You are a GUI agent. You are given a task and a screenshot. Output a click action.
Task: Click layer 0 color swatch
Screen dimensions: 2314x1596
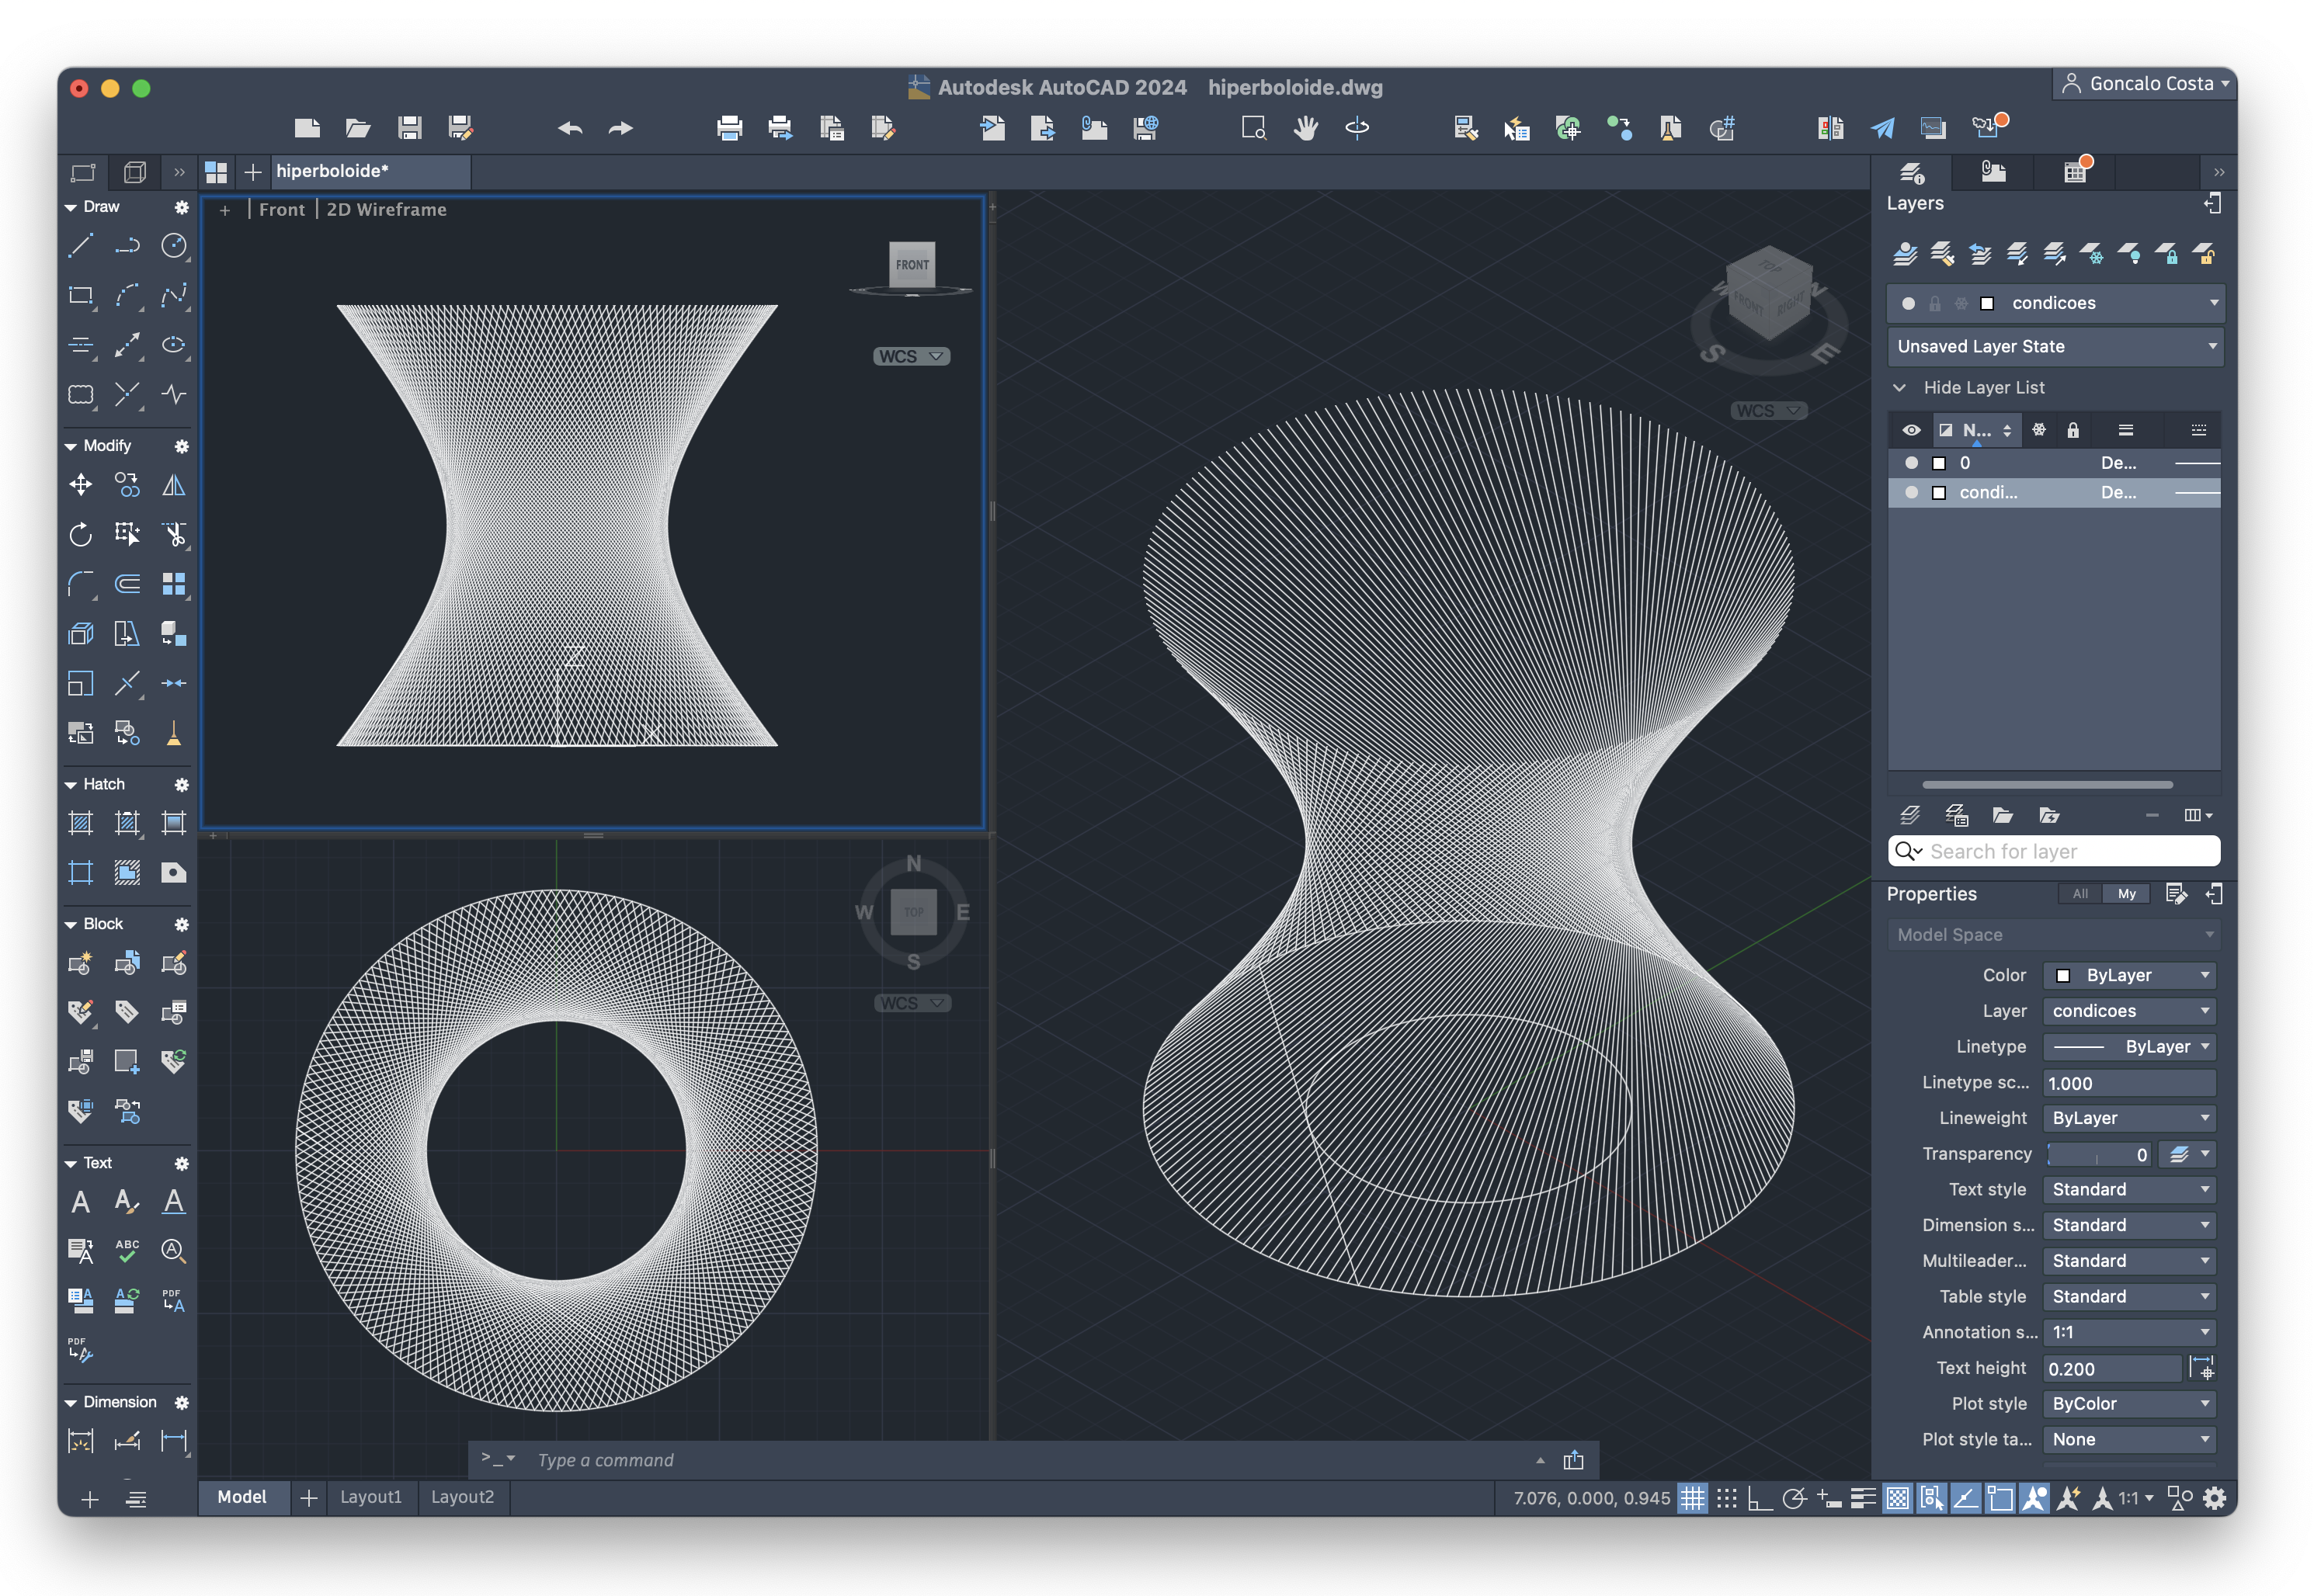[x=1939, y=463]
